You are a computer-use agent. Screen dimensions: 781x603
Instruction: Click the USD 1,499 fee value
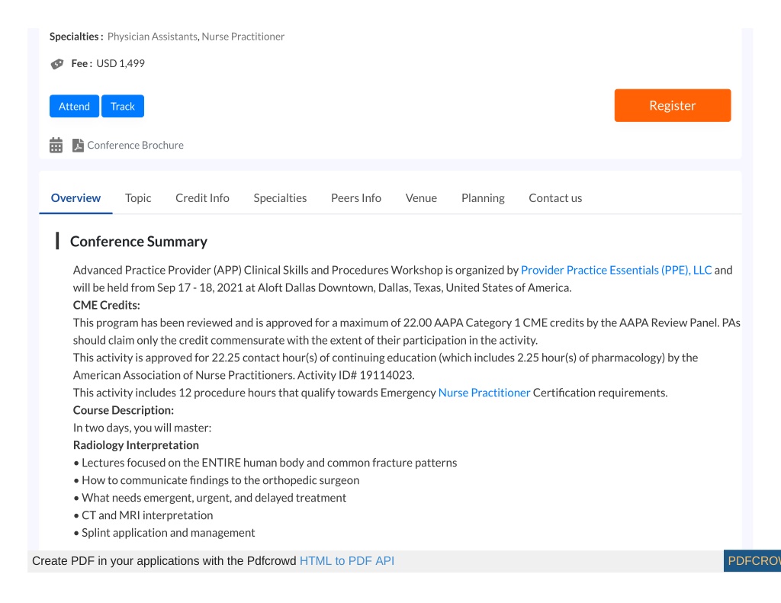tap(121, 63)
